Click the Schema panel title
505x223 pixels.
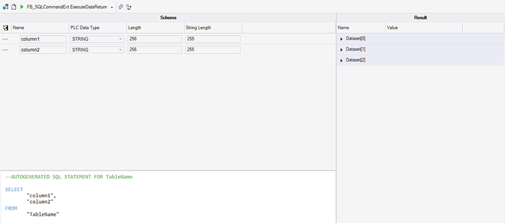click(x=168, y=17)
